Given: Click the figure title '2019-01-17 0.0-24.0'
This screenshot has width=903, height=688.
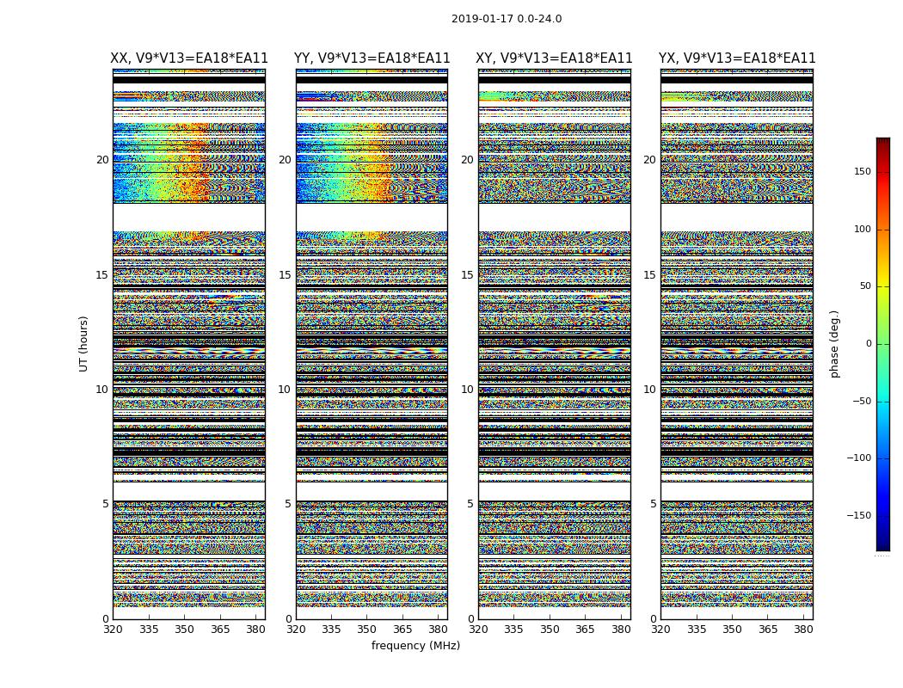Looking at the screenshot, I should 507,19.
